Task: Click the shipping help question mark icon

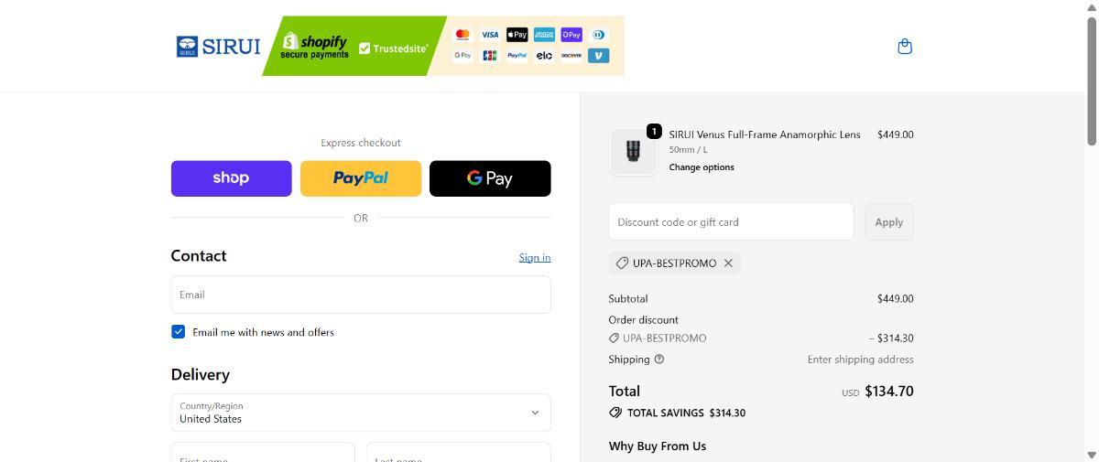Action: click(x=659, y=360)
